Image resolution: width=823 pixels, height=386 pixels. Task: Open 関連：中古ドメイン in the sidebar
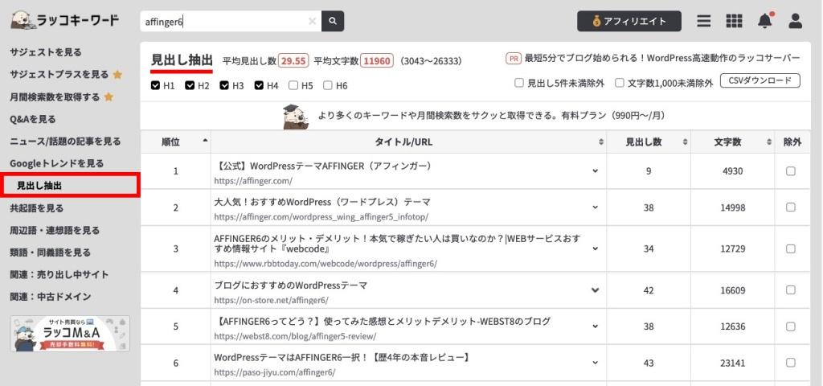51,296
